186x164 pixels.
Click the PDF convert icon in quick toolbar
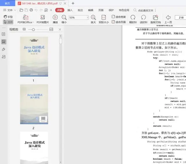point(46,10)
